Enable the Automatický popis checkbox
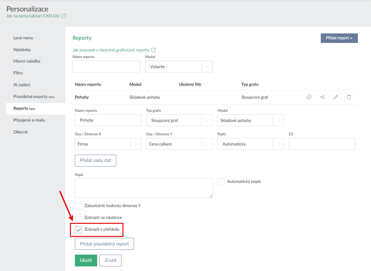371x271 pixels. click(221, 182)
